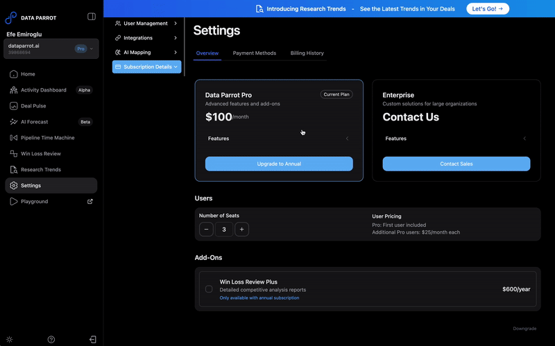
Task: Click the Beta badge on AI Forecast
Action: (85, 122)
